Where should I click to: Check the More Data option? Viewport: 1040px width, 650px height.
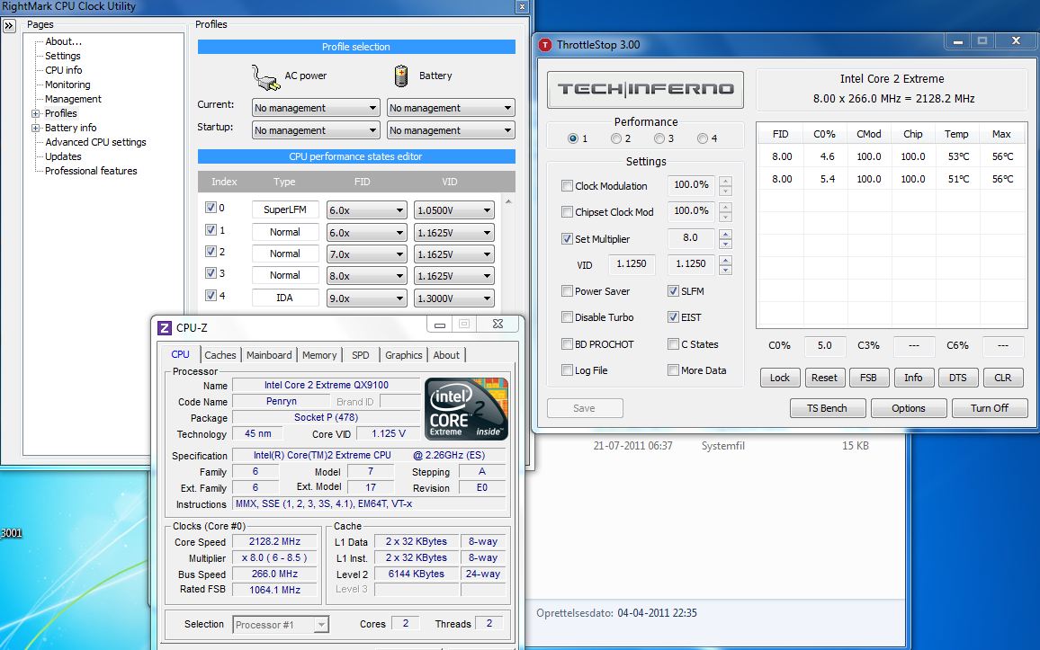[x=673, y=370]
